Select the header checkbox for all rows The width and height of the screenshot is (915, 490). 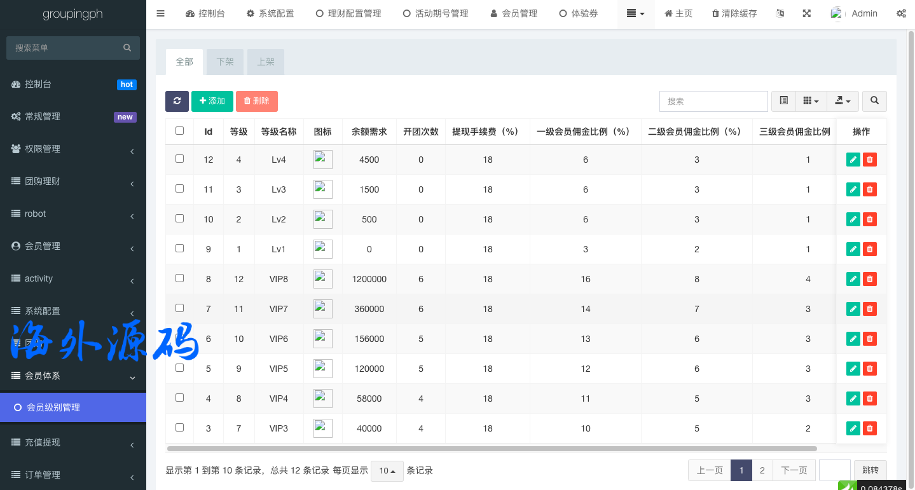point(179,131)
